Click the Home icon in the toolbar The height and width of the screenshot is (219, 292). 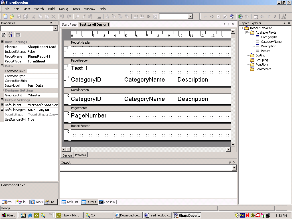pos(232,17)
